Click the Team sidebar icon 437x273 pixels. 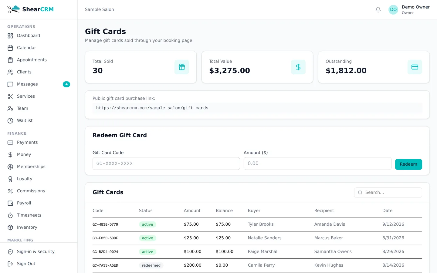pyautogui.click(x=10, y=109)
